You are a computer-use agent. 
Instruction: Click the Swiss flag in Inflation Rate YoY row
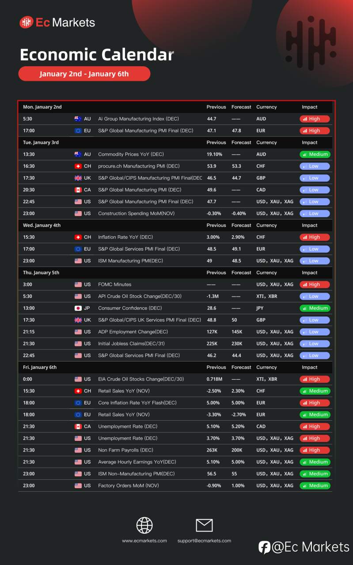tap(78, 237)
